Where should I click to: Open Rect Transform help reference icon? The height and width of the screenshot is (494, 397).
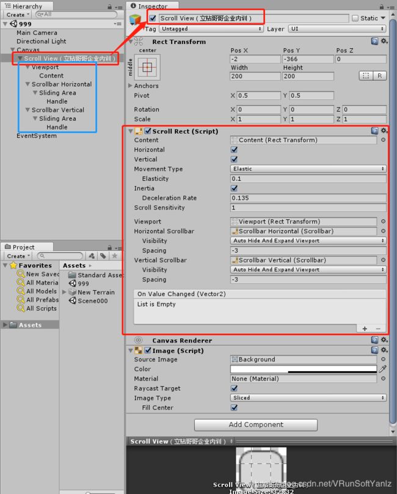[374, 42]
